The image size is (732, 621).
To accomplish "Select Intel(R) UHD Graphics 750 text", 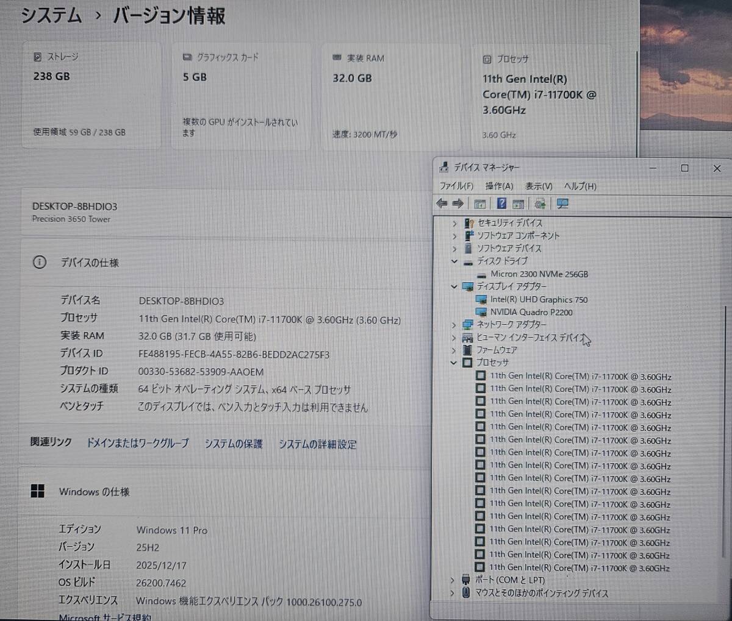I will pyautogui.click(x=539, y=299).
